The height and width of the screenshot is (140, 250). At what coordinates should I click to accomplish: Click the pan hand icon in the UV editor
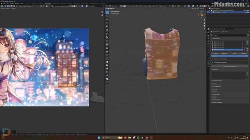coord(102,15)
